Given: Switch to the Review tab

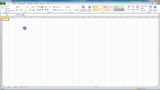Looking at the screenshot, I should tap(42, 3).
